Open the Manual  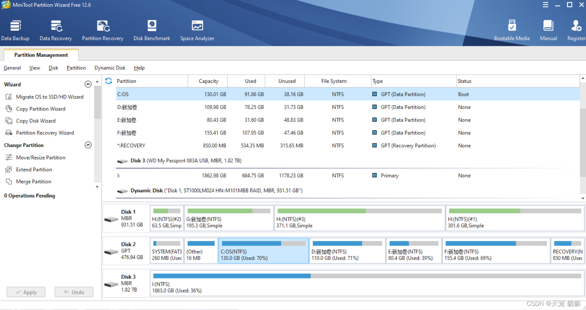click(548, 30)
